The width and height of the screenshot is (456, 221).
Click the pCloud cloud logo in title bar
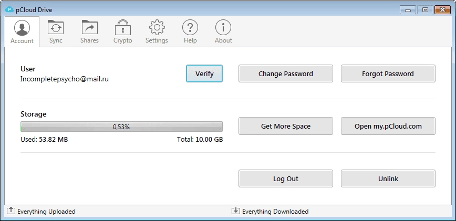[x=9, y=9]
